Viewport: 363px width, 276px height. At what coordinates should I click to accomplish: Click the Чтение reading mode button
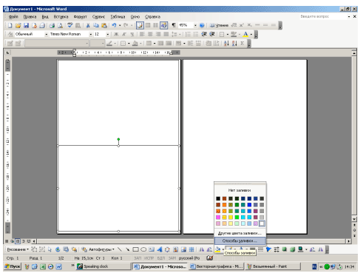pyautogui.click(x=219, y=25)
